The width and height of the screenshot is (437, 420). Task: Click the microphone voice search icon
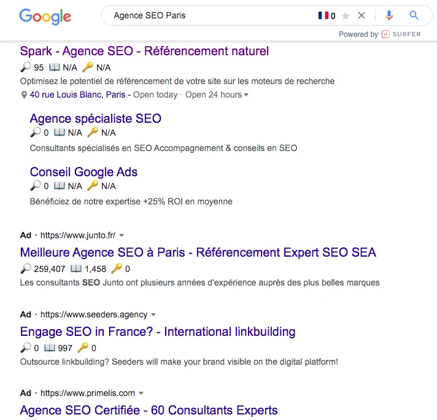pyautogui.click(x=389, y=15)
